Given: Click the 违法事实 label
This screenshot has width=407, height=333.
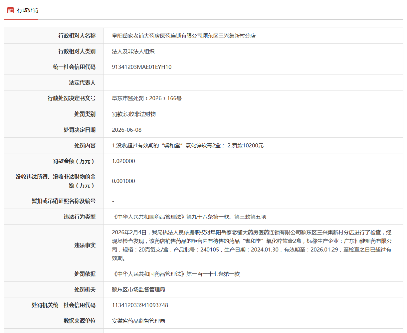Looking at the screenshot, I should [x=85, y=245].
